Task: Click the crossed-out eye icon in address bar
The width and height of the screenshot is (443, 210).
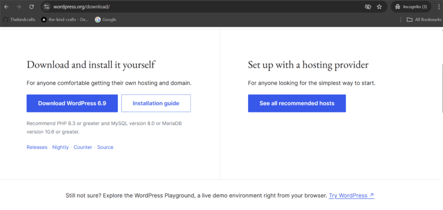Action: 368,7
